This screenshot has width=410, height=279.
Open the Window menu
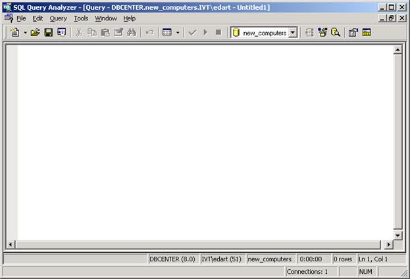coord(106,18)
